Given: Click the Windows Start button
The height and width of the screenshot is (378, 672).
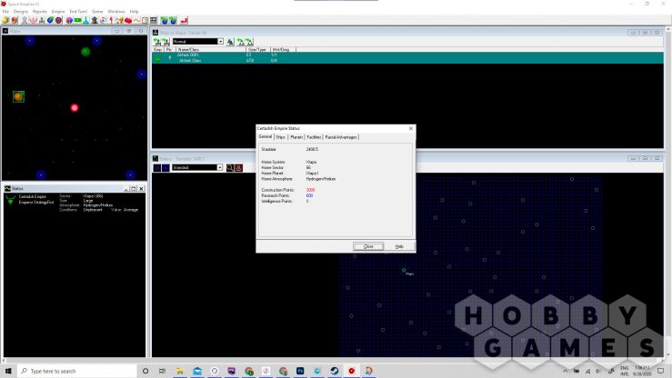Looking at the screenshot, I should click(x=8, y=371).
